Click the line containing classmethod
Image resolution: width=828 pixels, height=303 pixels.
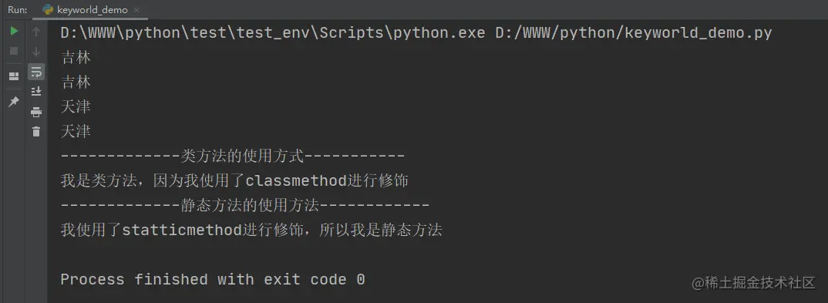[x=234, y=180]
